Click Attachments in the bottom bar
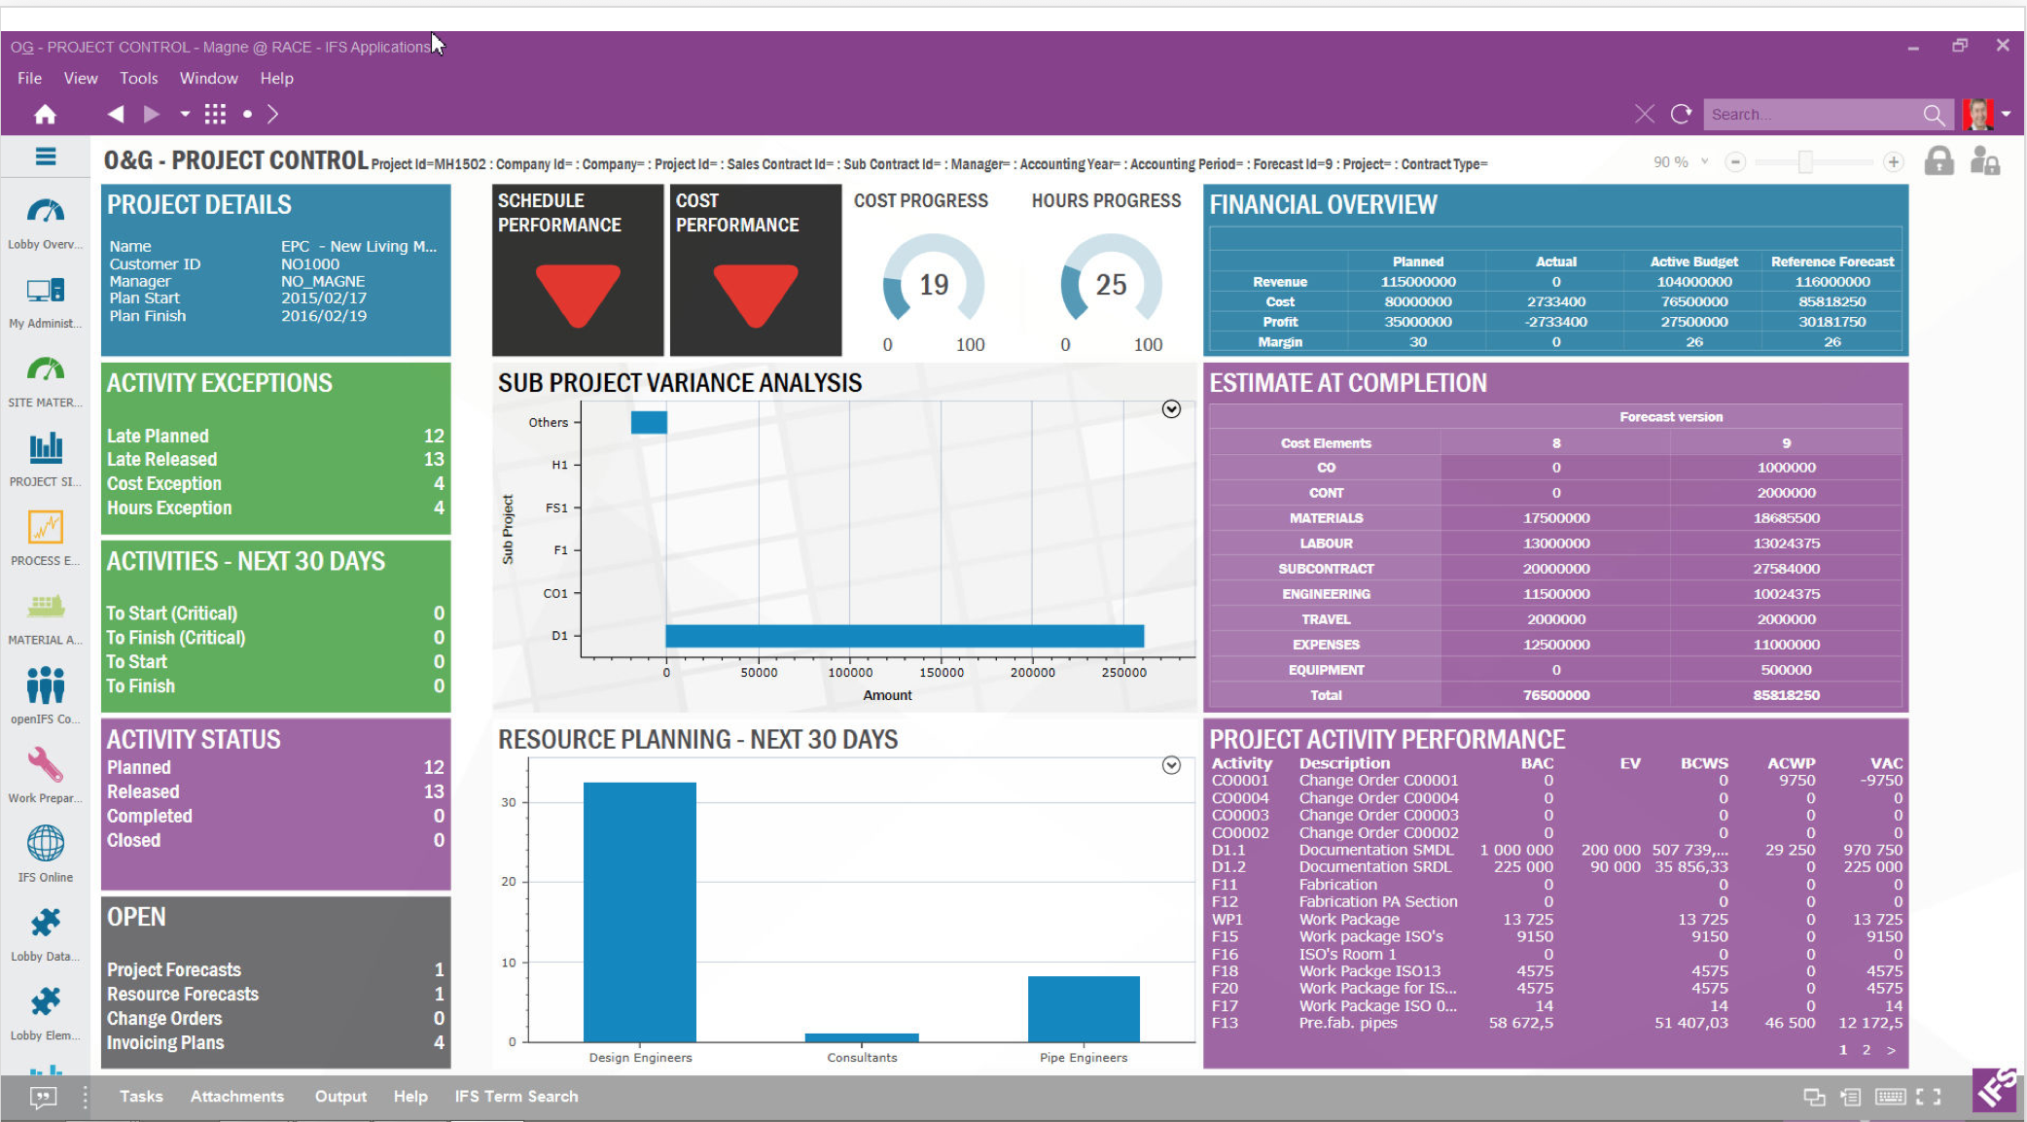2027x1122 pixels. pos(237,1097)
